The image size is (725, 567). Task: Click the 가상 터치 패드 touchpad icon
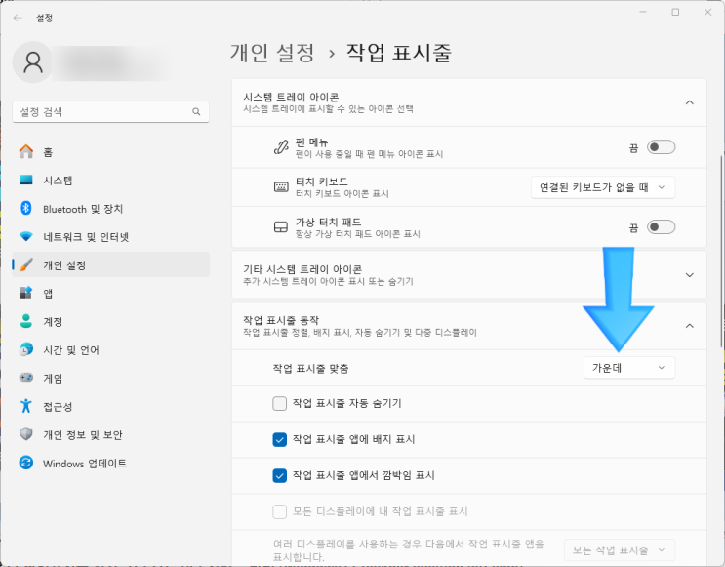pyautogui.click(x=281, y=227)
